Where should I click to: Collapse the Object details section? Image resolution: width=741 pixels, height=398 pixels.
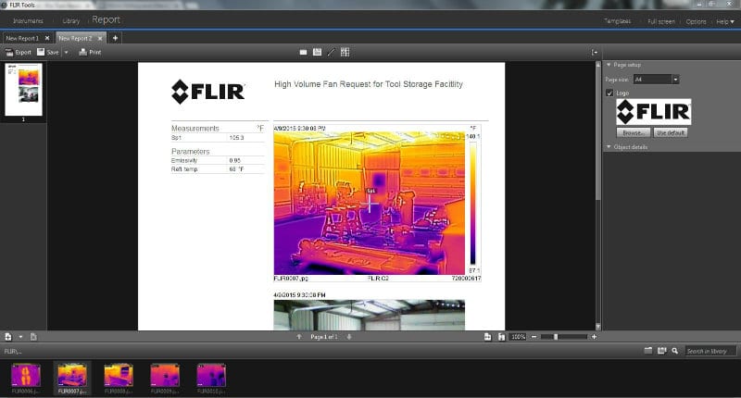pyautogui.click(x=609, y=147)
